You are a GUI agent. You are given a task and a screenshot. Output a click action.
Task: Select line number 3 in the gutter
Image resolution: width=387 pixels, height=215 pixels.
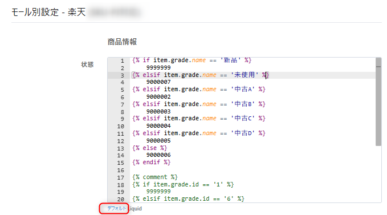click(122, 75)
